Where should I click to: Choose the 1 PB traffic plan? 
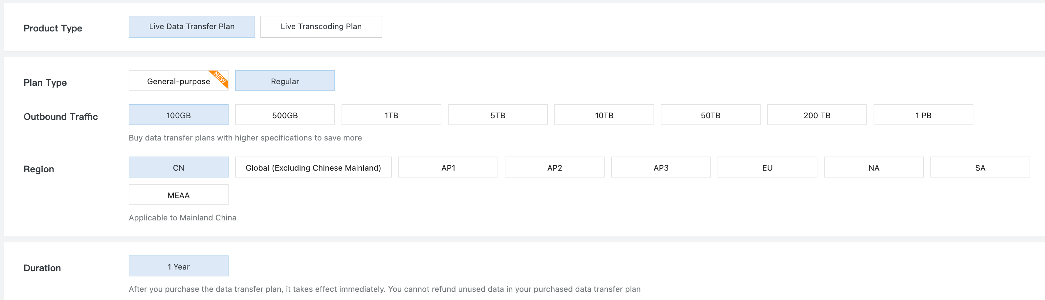tap(923, 115)
